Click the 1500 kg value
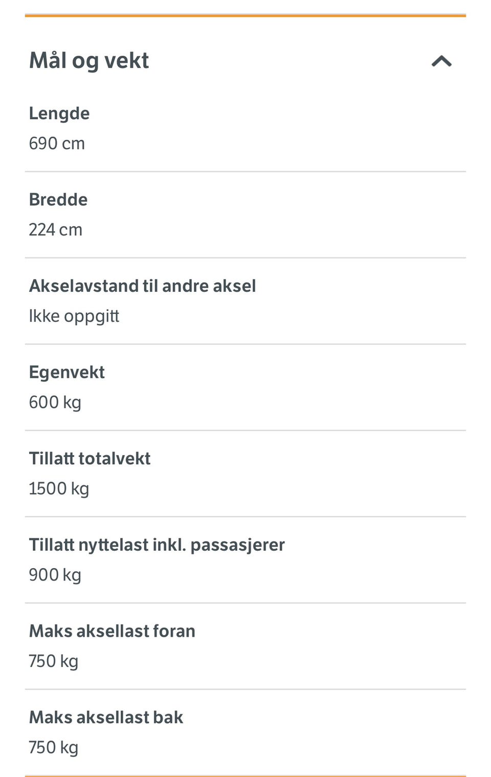The width and height of the screenshot is (491, 777). 59,489
